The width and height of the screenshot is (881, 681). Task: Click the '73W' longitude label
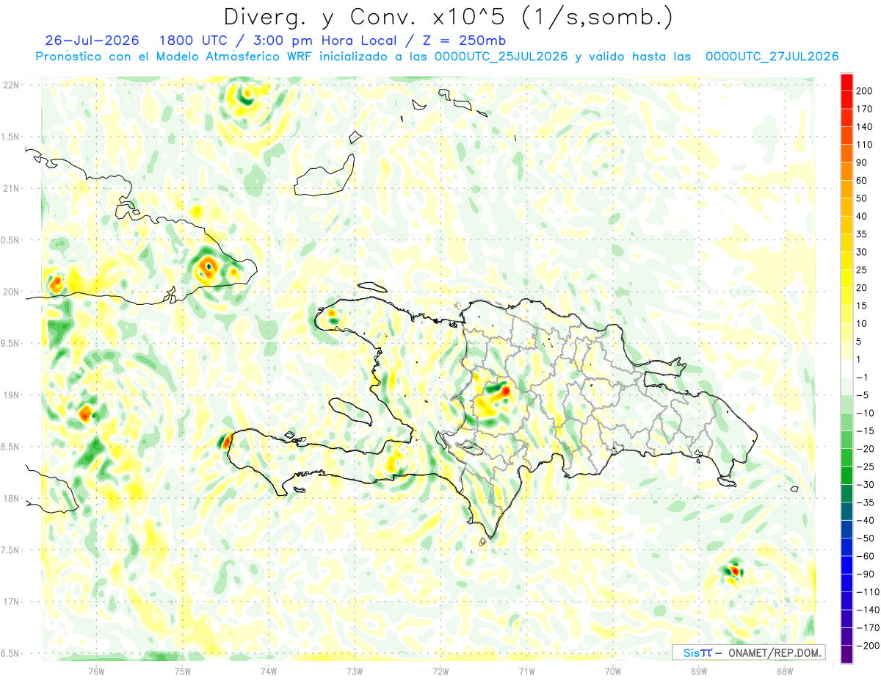pyautogui.click(x=354, y=671)
